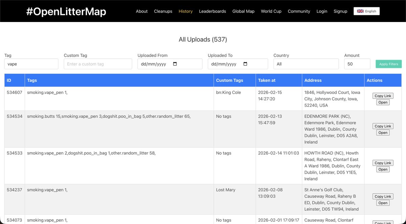This screenshot has width=406, height=224.
Task: Open the Uploaded From calendar picker icon
Action: click(x=175, y=64)
